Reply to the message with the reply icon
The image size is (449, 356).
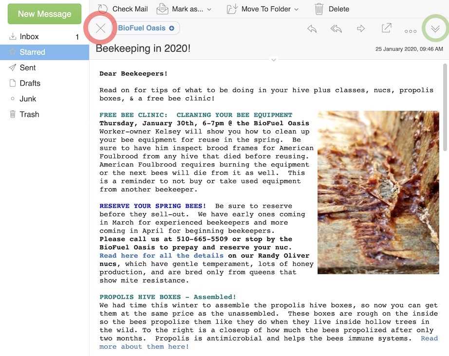click(312, 29)
